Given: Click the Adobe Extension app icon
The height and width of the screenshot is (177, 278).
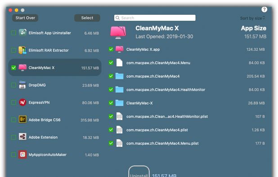Looking at the screenshot, I should [x=22, y=137].
